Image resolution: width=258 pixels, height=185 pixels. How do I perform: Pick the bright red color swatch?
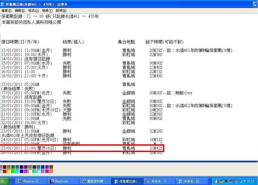tap(5, 171)
